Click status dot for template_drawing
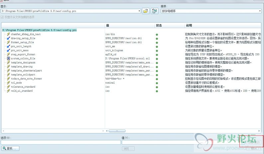This screenshot has height=154, width=264. click(x=157, y=67)
